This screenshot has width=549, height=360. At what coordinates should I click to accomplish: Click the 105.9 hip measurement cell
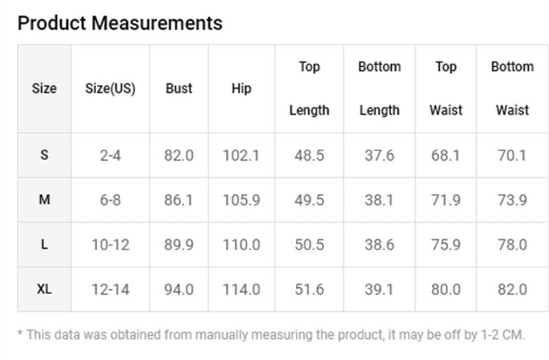click(x=242, y=200)
